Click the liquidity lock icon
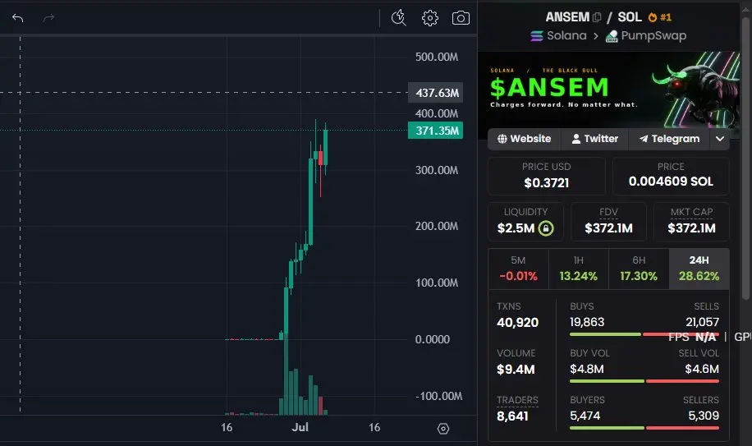 (x=546, y=228)
